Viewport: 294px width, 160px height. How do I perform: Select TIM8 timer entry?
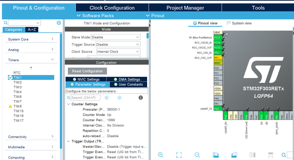(x=17, y=106)
